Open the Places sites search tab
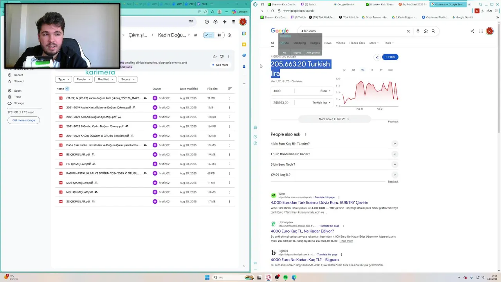This screenshot has width=501, height=282. pos(357,43)
